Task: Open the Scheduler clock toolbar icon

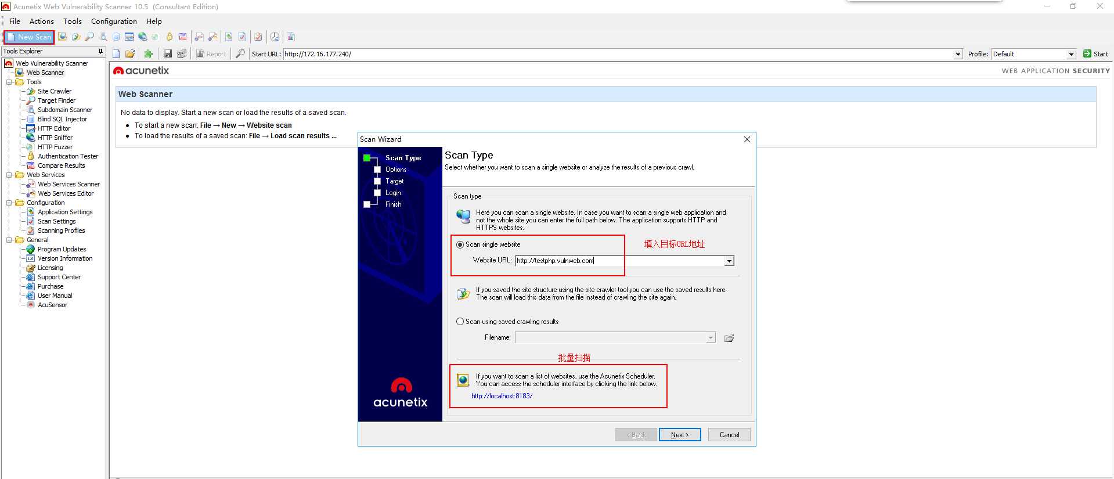Action: 275,37
